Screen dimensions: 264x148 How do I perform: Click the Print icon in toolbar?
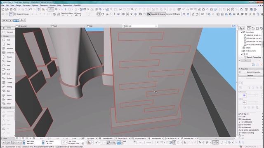click(15, 9)
